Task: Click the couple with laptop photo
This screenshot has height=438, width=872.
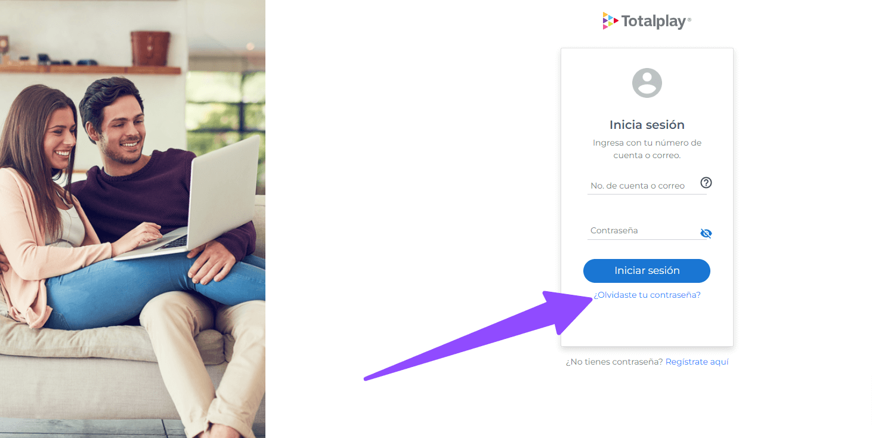Action: click(x=132, y=219)
